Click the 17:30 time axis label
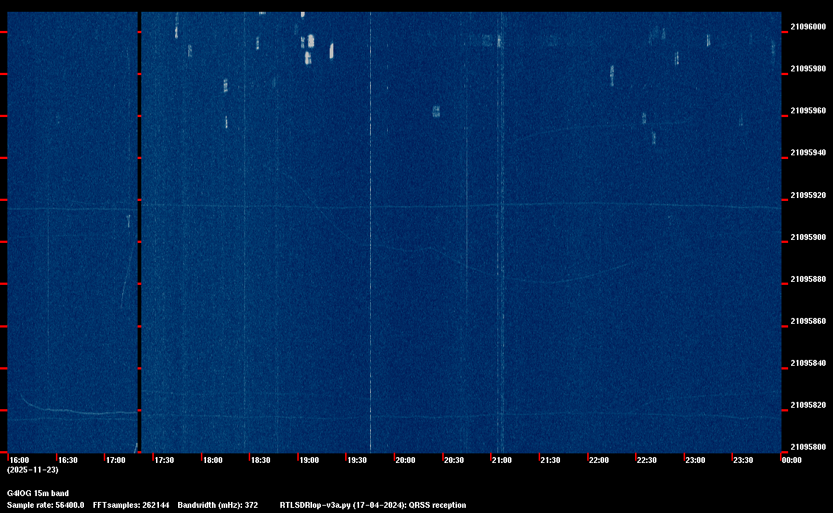 (x=164, y=460)
